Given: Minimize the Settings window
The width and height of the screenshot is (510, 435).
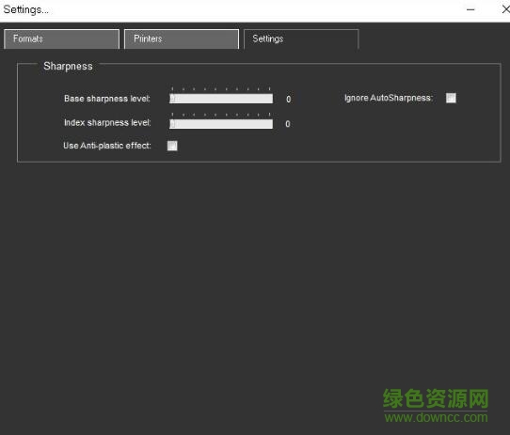Looking at the screenshot, I should click(470, 9).
